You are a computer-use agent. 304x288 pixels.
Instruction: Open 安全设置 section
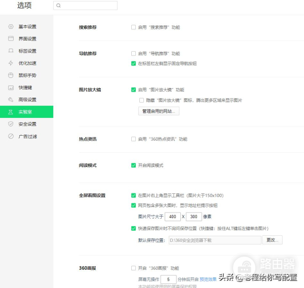26,124
